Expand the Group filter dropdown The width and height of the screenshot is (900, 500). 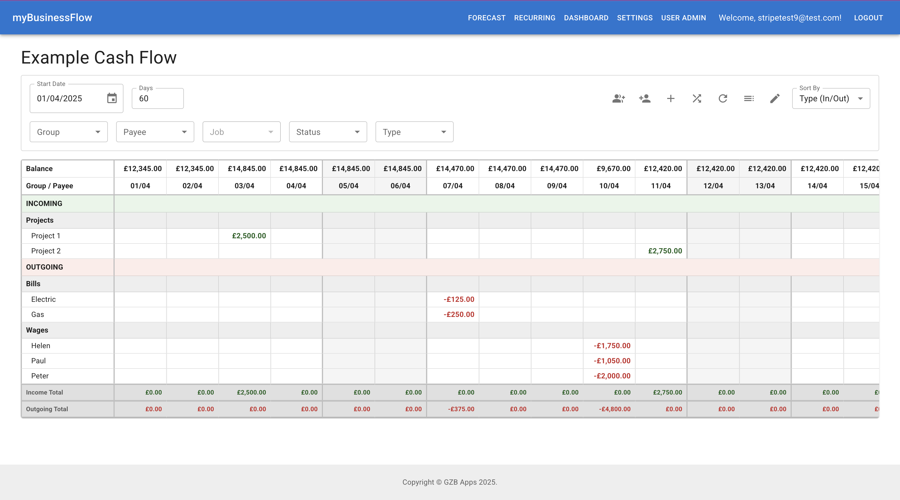coord(68,132)
